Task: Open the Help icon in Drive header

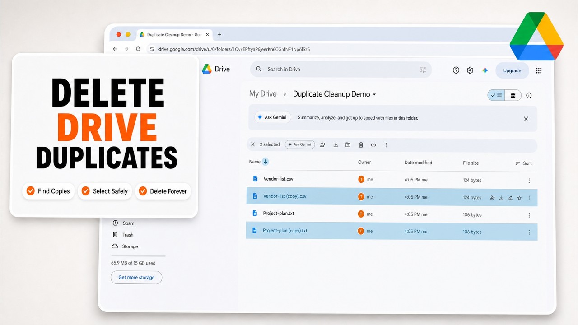Action: [456, 70]
